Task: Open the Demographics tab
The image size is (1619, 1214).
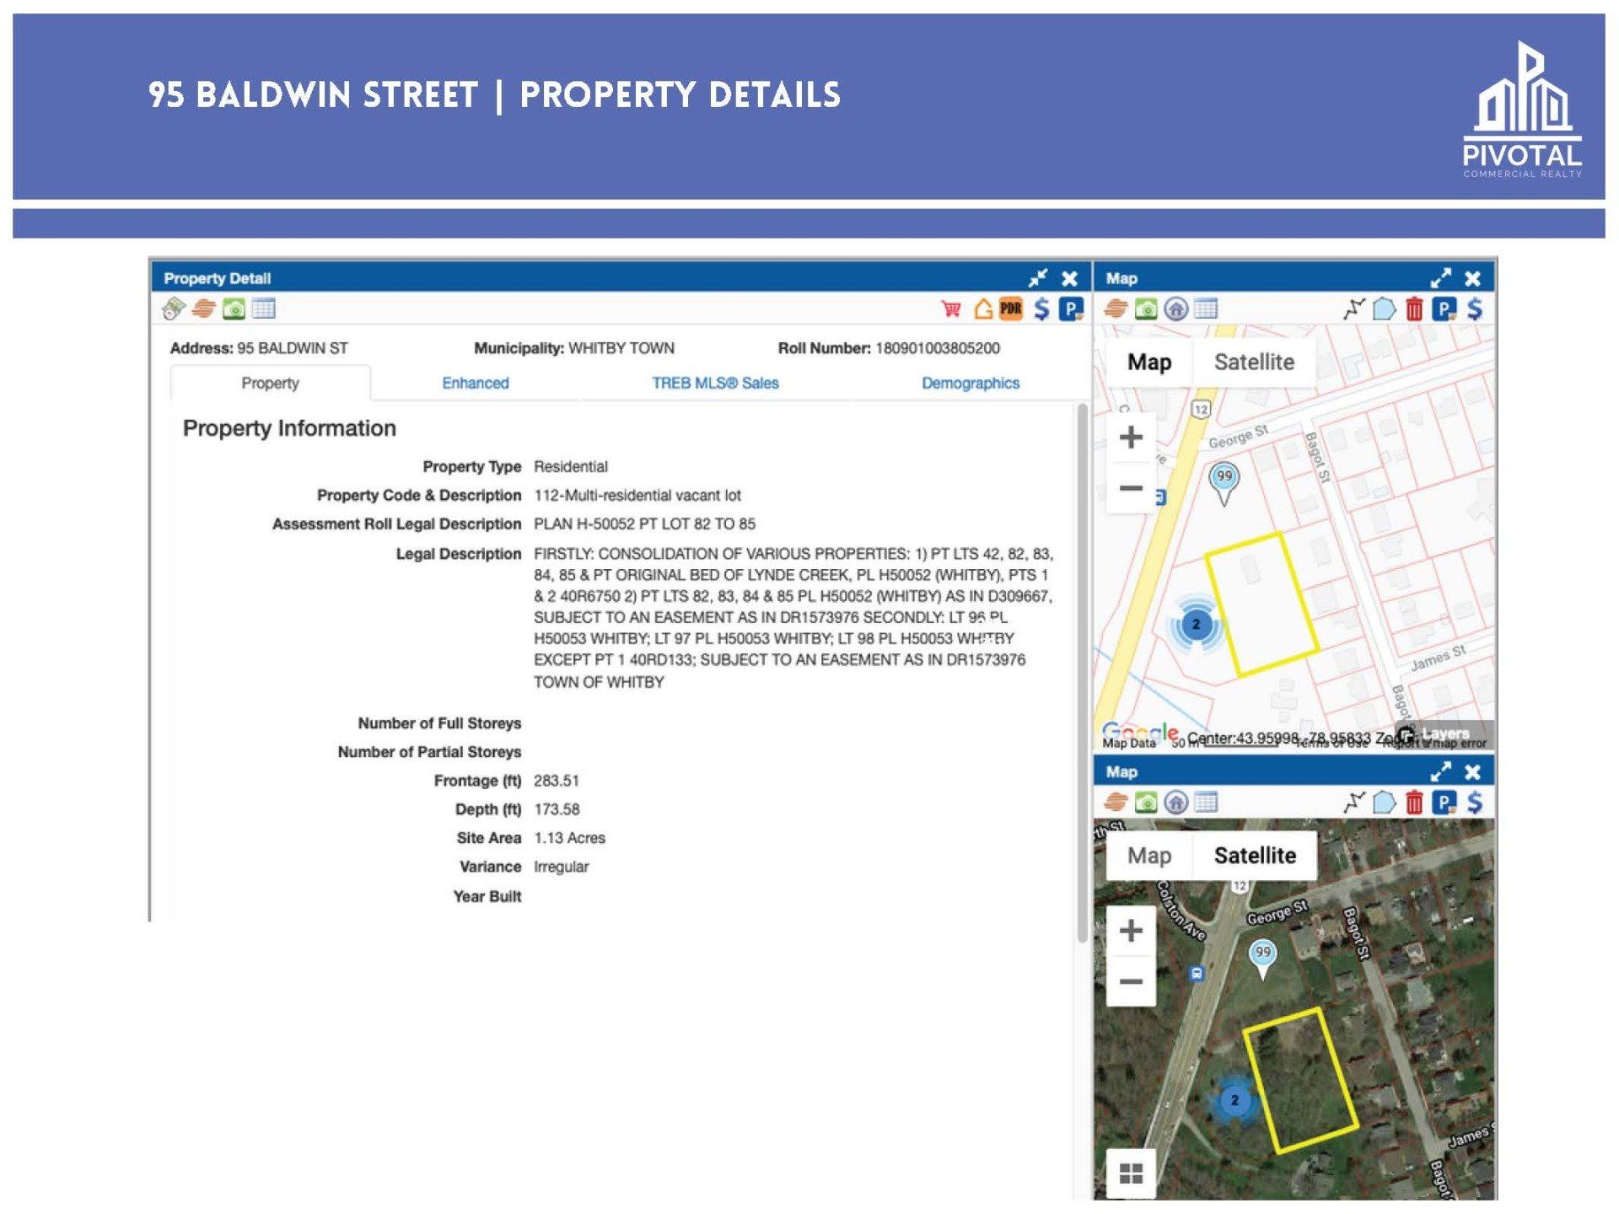Action: 971,384
